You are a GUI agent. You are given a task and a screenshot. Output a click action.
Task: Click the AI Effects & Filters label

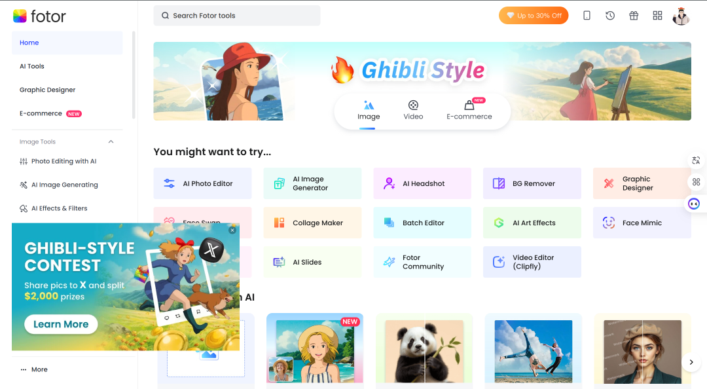tap(59, 208)
